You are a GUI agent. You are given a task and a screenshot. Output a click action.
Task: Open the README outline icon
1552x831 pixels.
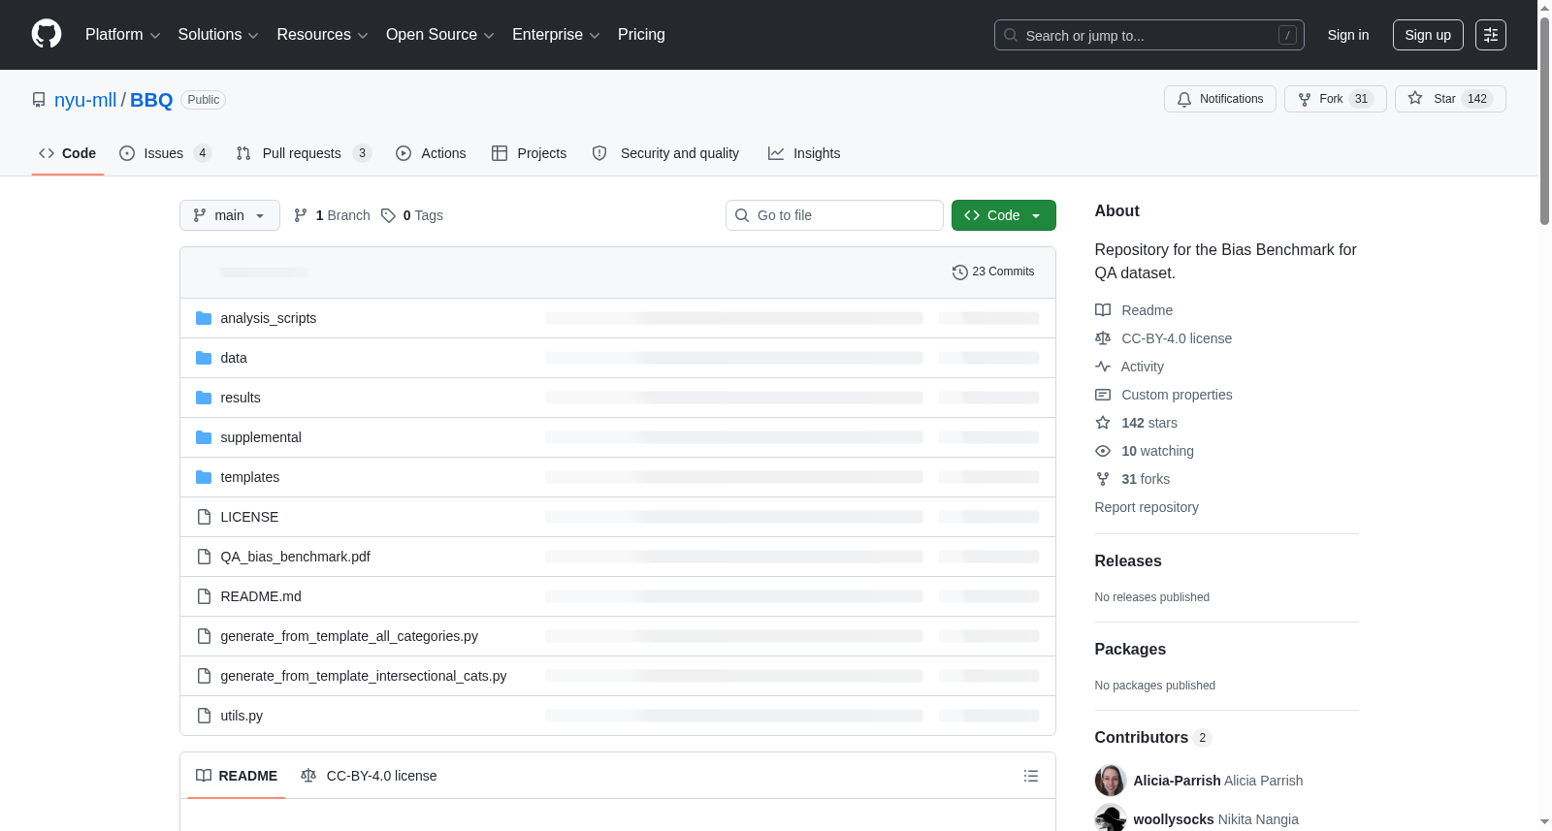tap(1031, 776)
